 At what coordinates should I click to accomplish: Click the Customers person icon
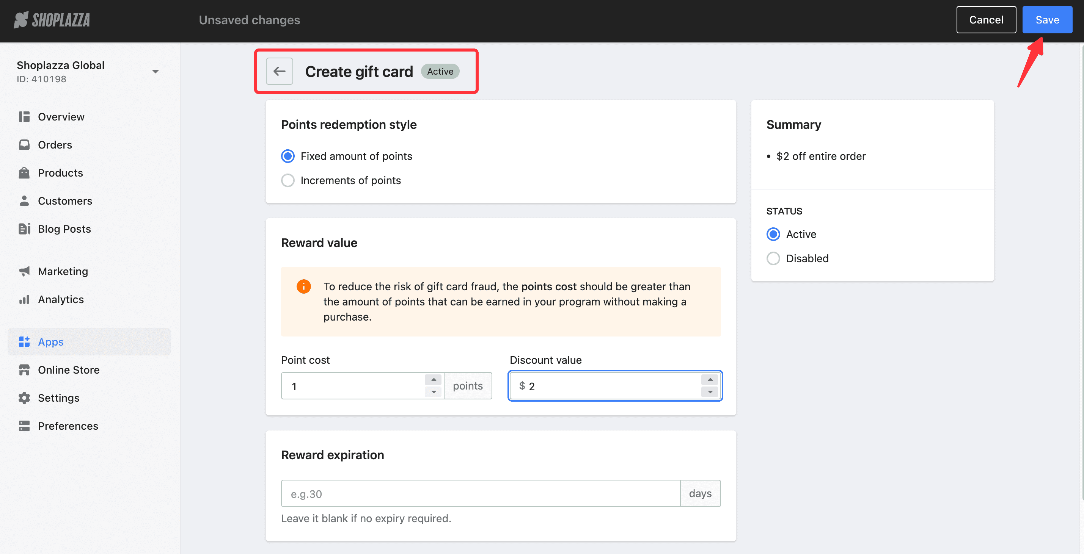(24, 201)
